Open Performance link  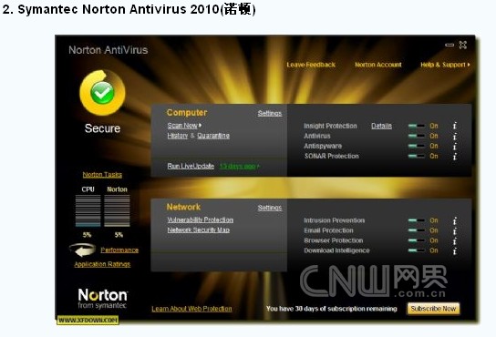pyautogui.click(x=119, y=250)
